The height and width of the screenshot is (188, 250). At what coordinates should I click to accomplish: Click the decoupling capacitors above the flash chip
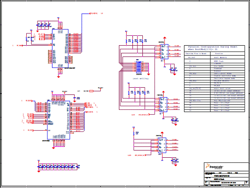pyautogui.click(x=43, y=25)
